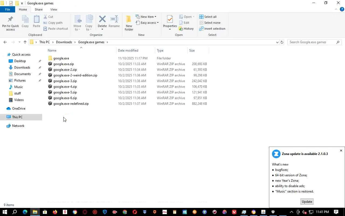Open Customize Quick Access Toolbar dropdown
Screen dimensions: 345x216
22,3
